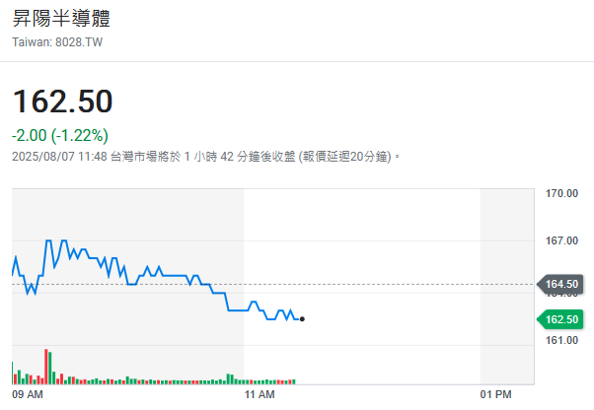Click the 01 PM time axis label
594x410 pixels.
tap(495, 394)
